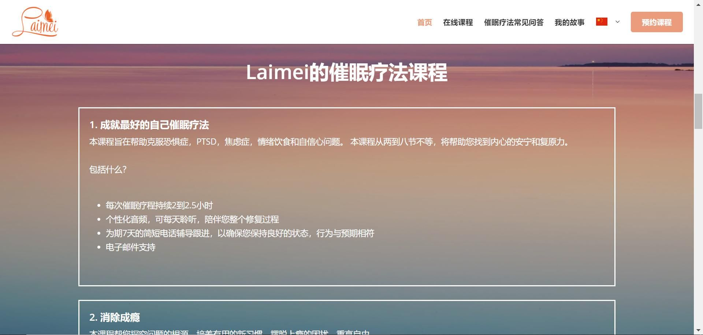
Task: Click the first course description paragraph
Action: pos(329,142)
